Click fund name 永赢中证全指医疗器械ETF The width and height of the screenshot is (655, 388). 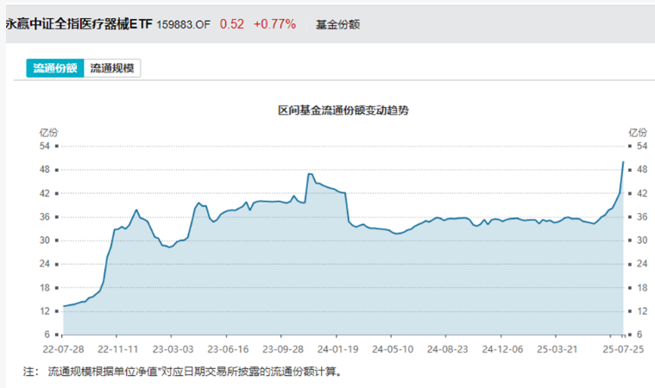click(79, 24)
